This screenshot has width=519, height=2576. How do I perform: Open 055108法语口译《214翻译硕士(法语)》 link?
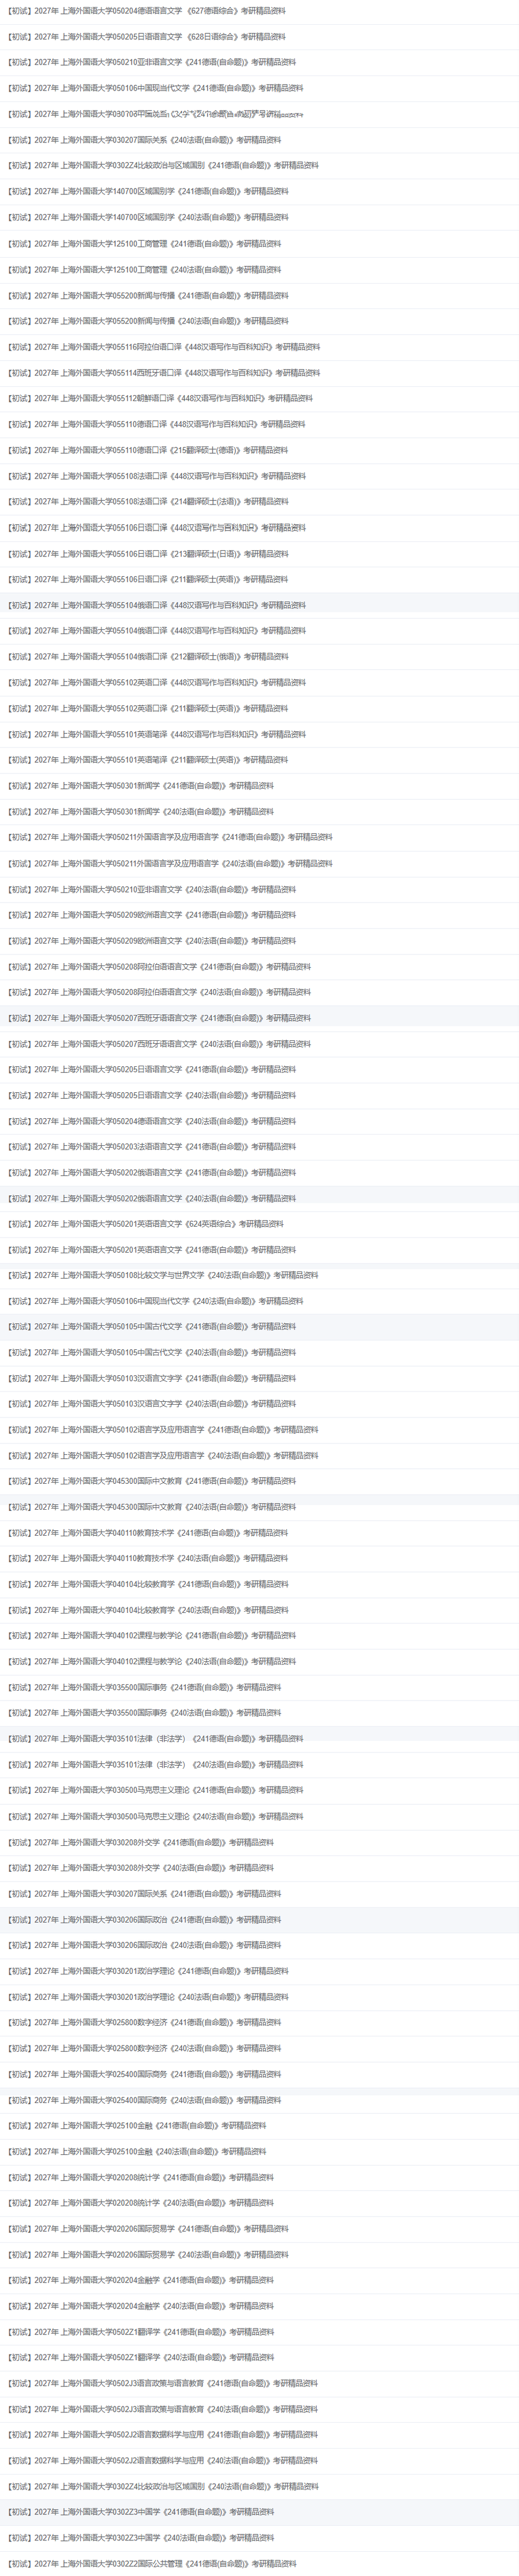tap(148, 502)
